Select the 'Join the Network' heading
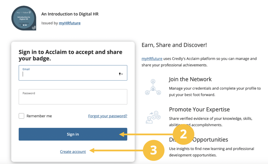 point(190,79)
